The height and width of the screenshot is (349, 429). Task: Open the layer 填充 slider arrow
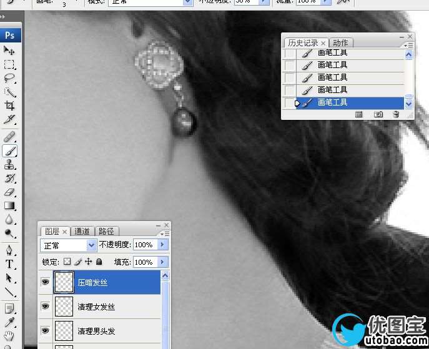pos(162,262)
